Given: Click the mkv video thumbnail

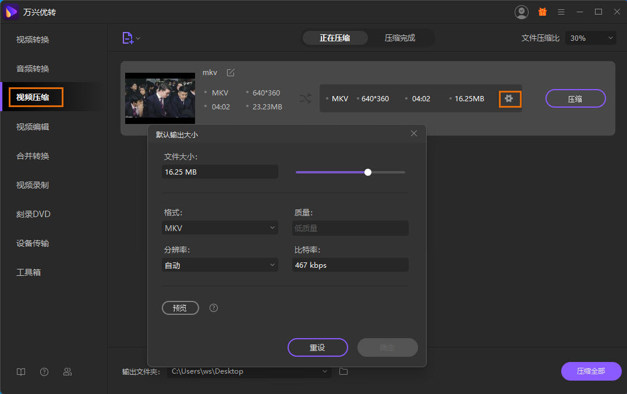Looking at the screenshot, I should coord(160,98).
